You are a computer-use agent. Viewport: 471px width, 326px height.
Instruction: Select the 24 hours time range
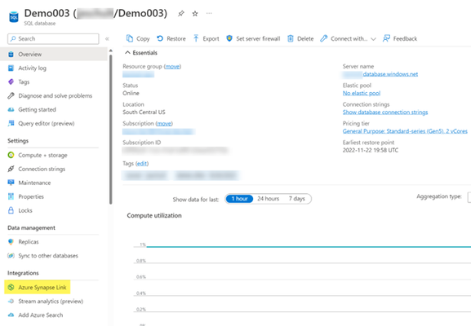click(x=269, y=199)
